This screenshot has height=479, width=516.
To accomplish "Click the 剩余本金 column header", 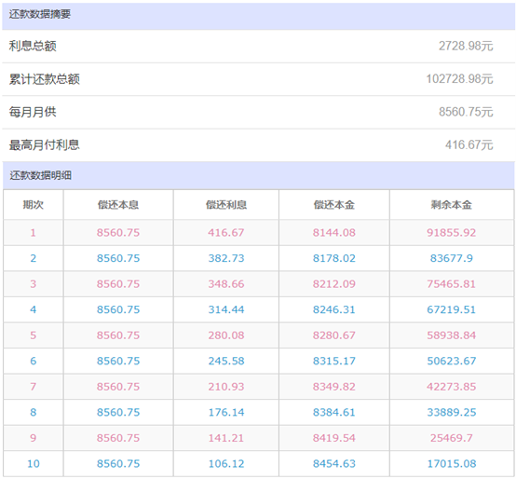I will pyautogui.click(x=452, y=205).
